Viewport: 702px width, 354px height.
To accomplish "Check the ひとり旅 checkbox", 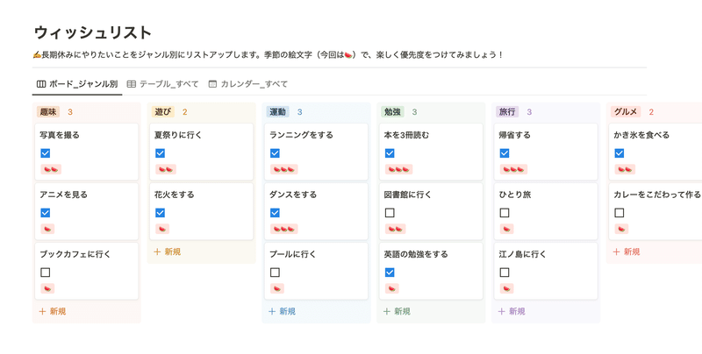I will click(x=505, y=213).
